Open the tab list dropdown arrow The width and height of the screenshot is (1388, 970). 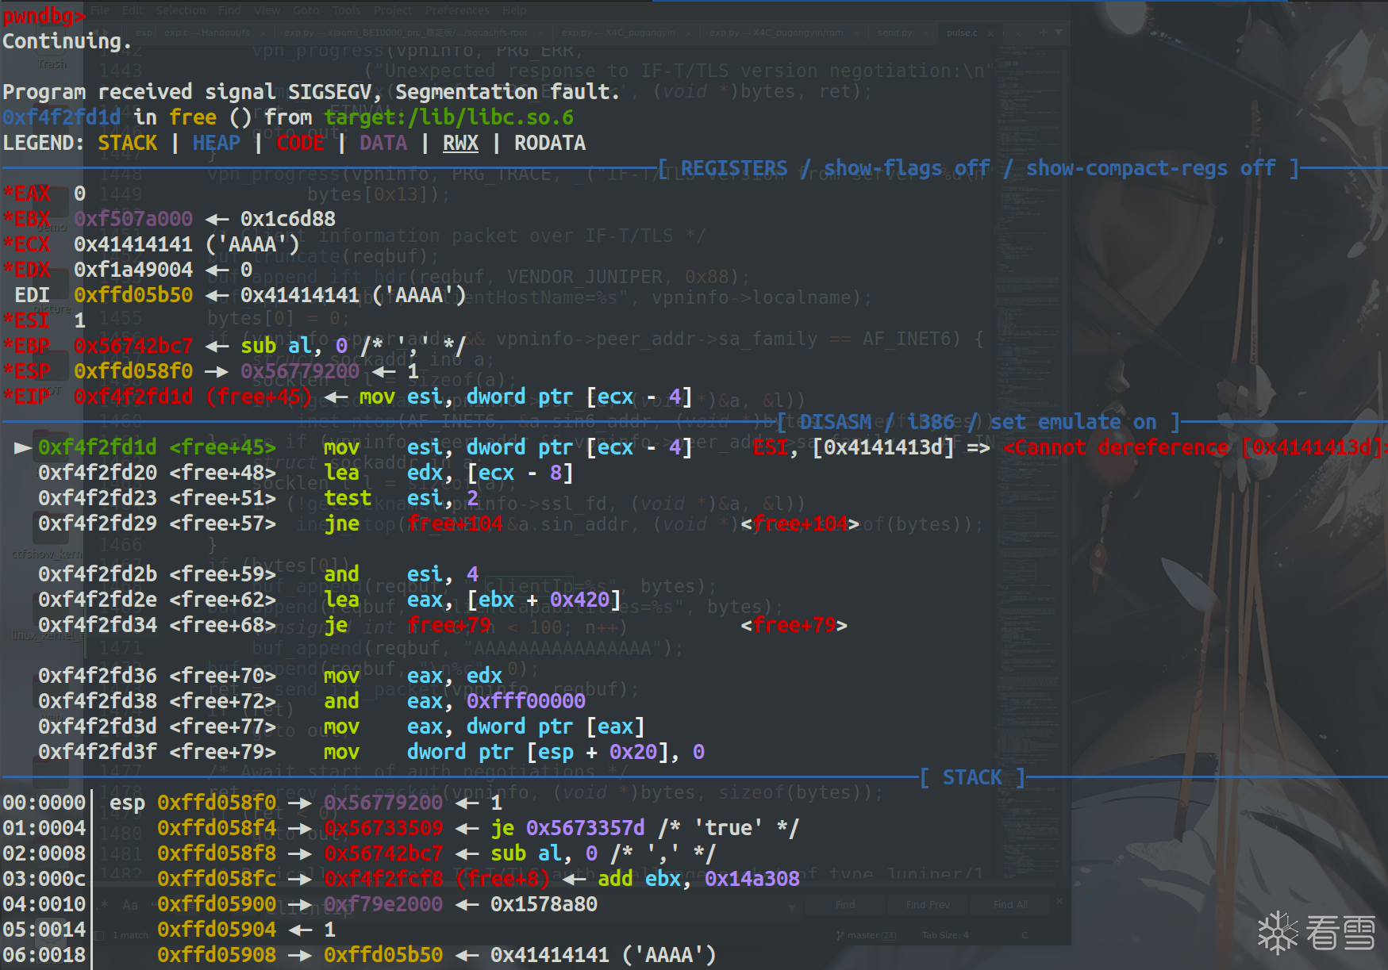click(1059, 33)
